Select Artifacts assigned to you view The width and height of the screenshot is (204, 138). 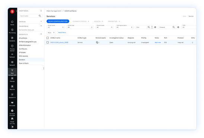[x=28, y=42]
